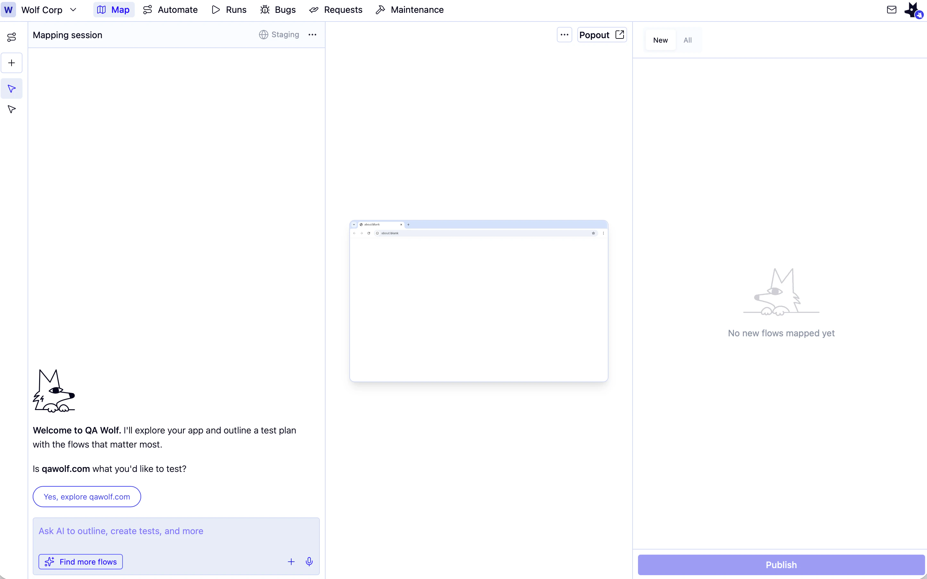Open the Automate menu item

pos(170,10)
